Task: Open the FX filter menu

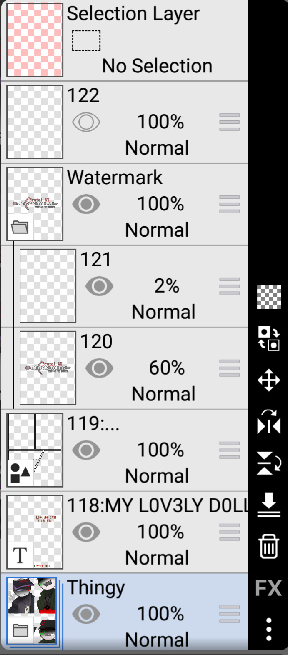Action: [x=269, y=588]
